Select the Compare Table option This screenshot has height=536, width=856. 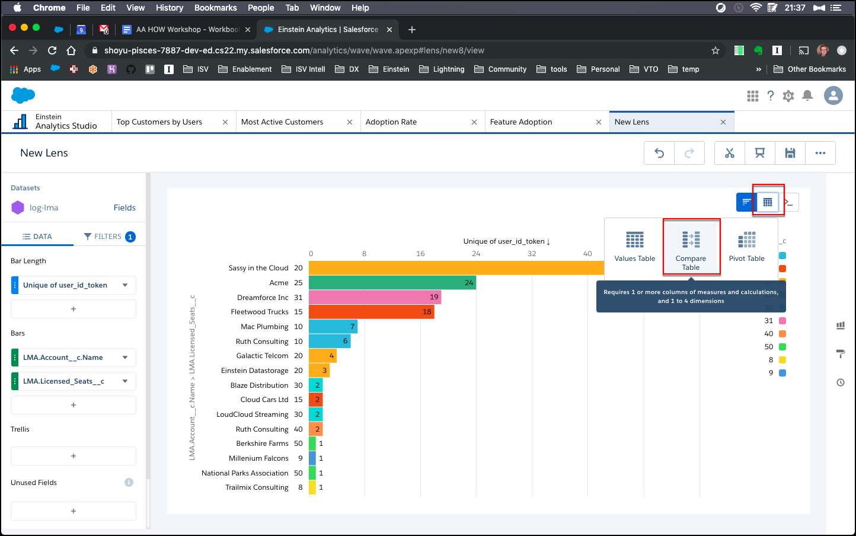691,247
